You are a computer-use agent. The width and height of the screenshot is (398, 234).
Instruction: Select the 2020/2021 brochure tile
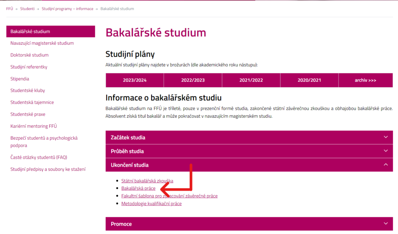point(309,80)
